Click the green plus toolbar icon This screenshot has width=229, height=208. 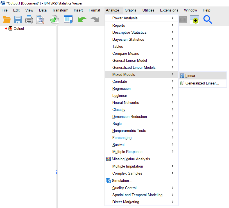point(194,20)
